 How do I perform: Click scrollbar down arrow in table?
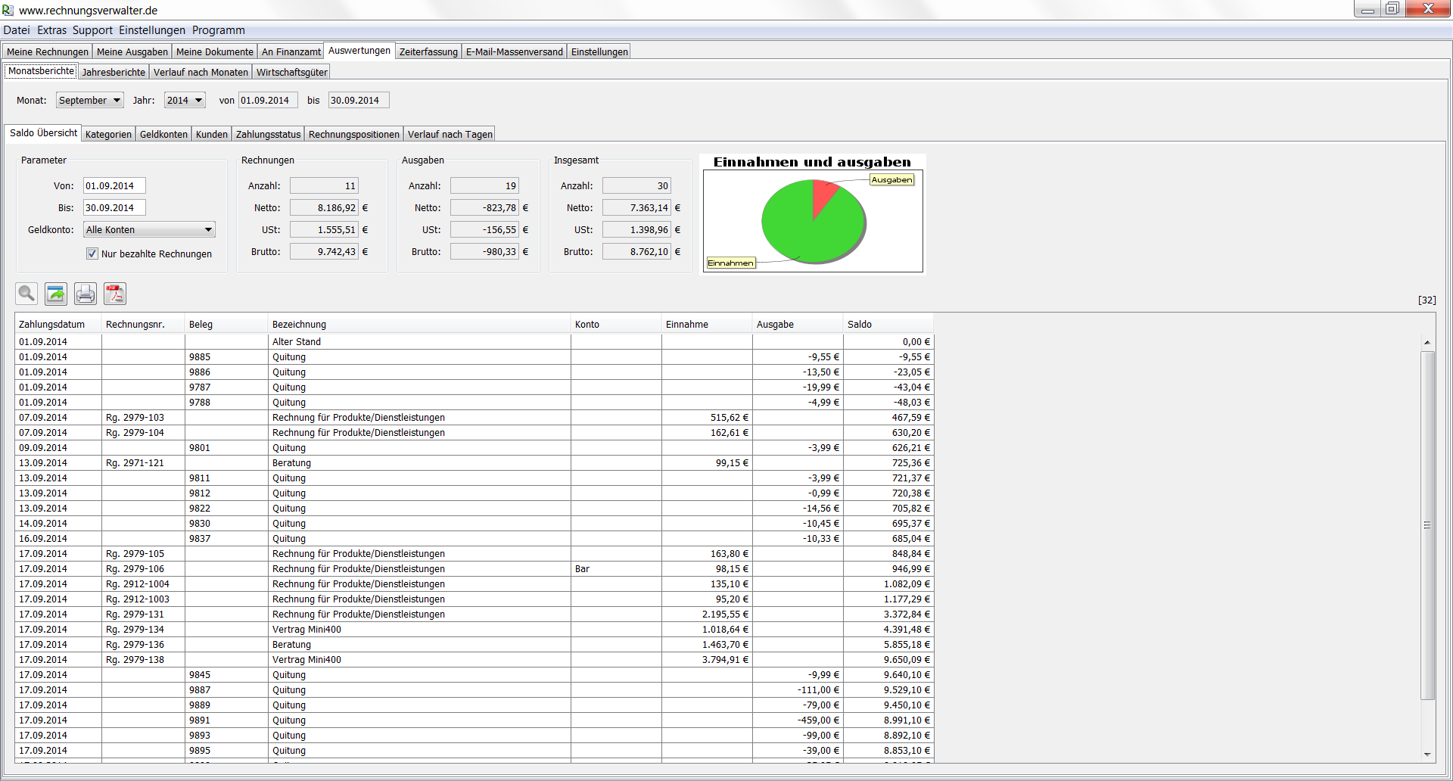(x=1427, y=755)
